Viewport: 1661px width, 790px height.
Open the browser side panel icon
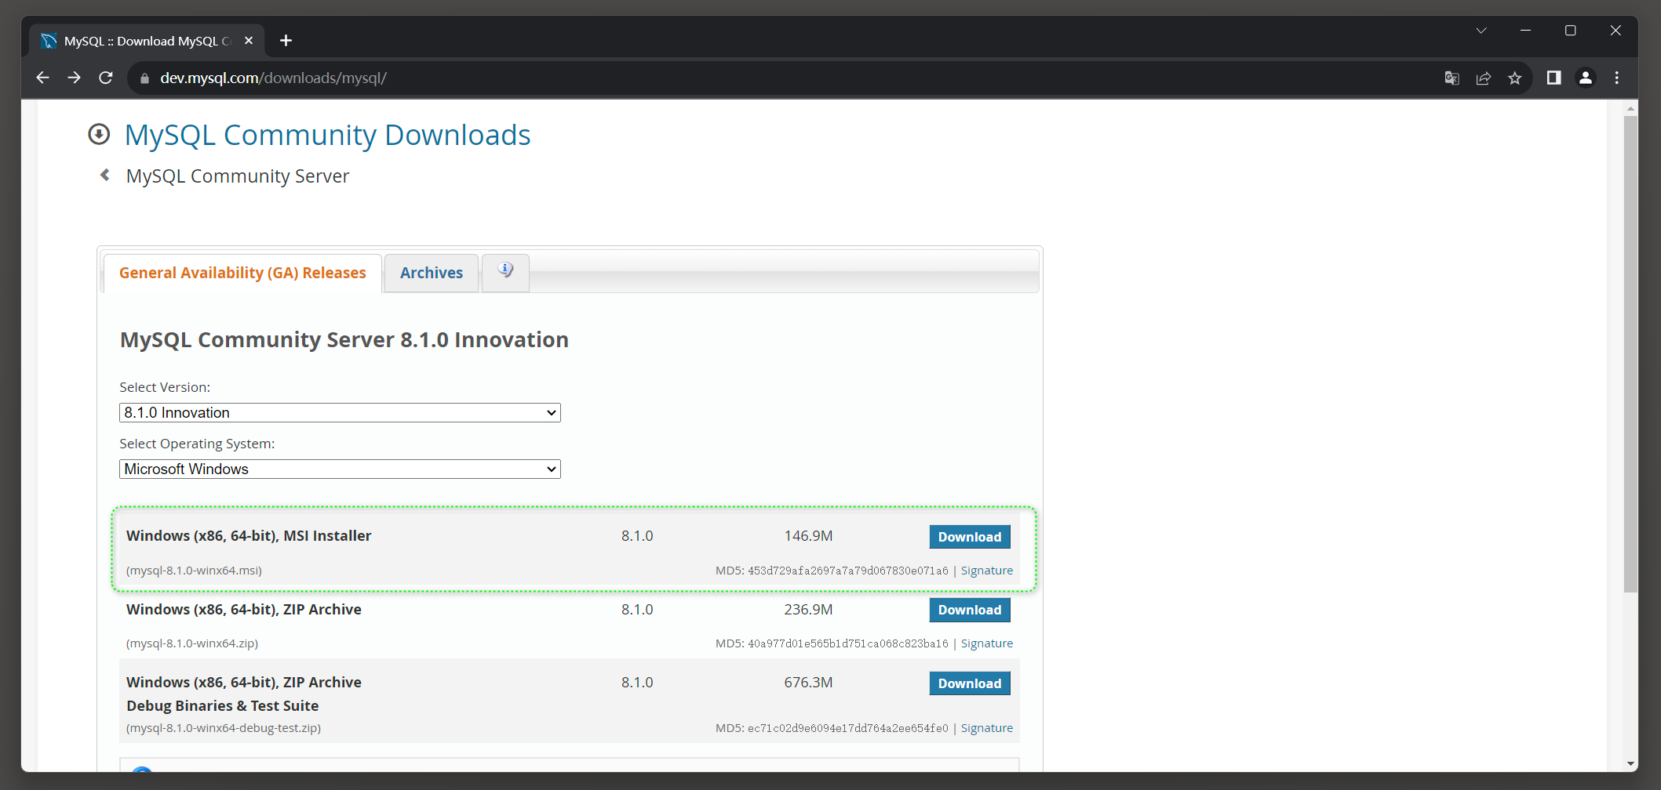(1554, 78)
